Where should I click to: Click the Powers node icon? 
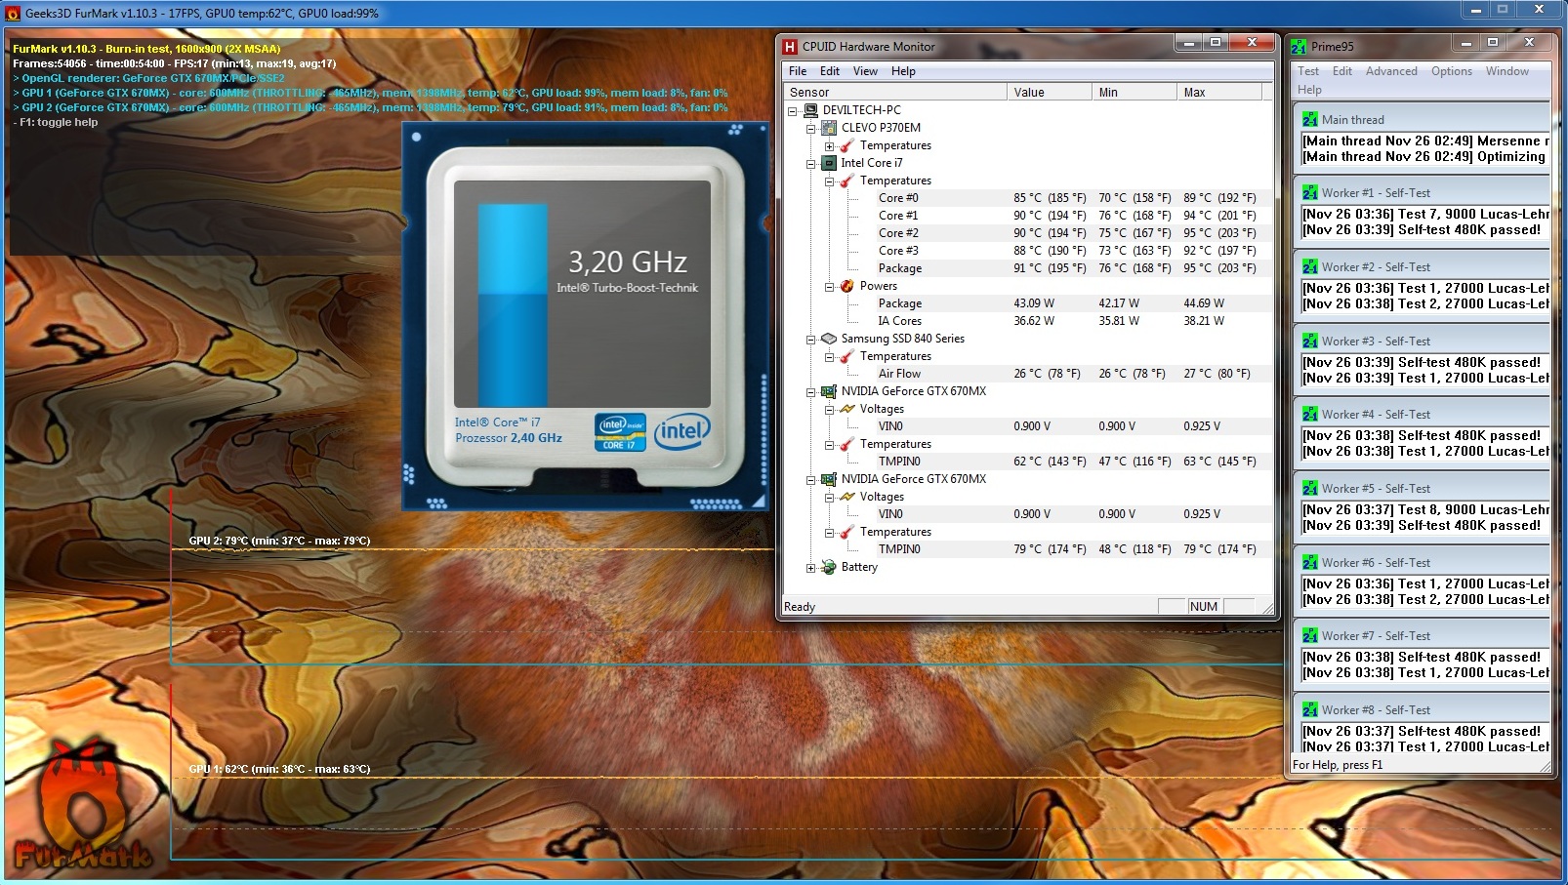pyautogui.click(x=847, y=286)
